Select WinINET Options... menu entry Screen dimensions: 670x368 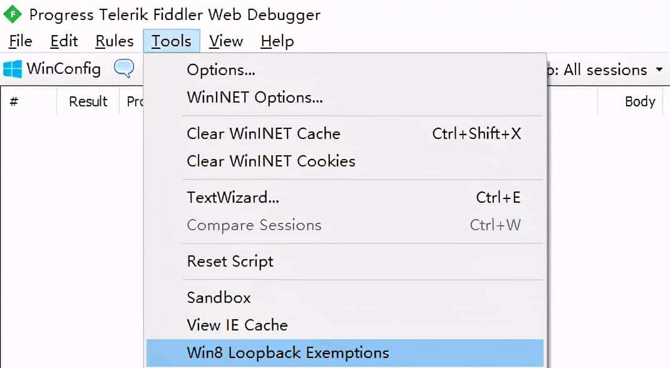point(255,98)
